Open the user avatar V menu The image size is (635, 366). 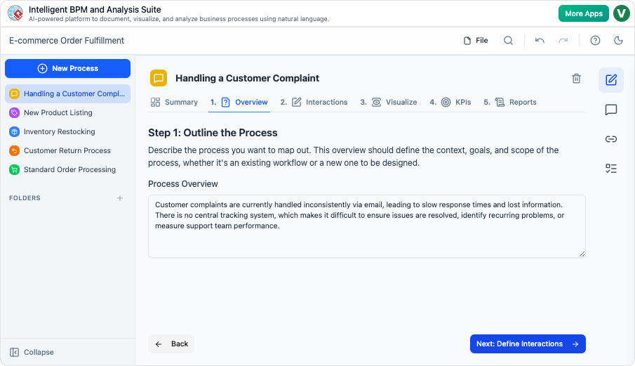(x=621, y=13)
